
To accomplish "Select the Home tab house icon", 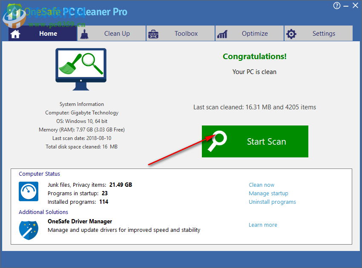I will click(16, 33).
